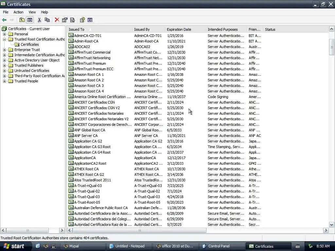Click the red Delete X icon

57,20
